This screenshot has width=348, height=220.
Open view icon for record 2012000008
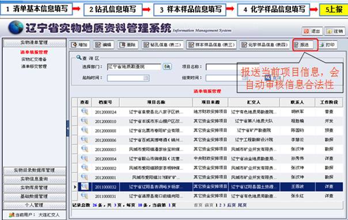[x=85, y=130]
